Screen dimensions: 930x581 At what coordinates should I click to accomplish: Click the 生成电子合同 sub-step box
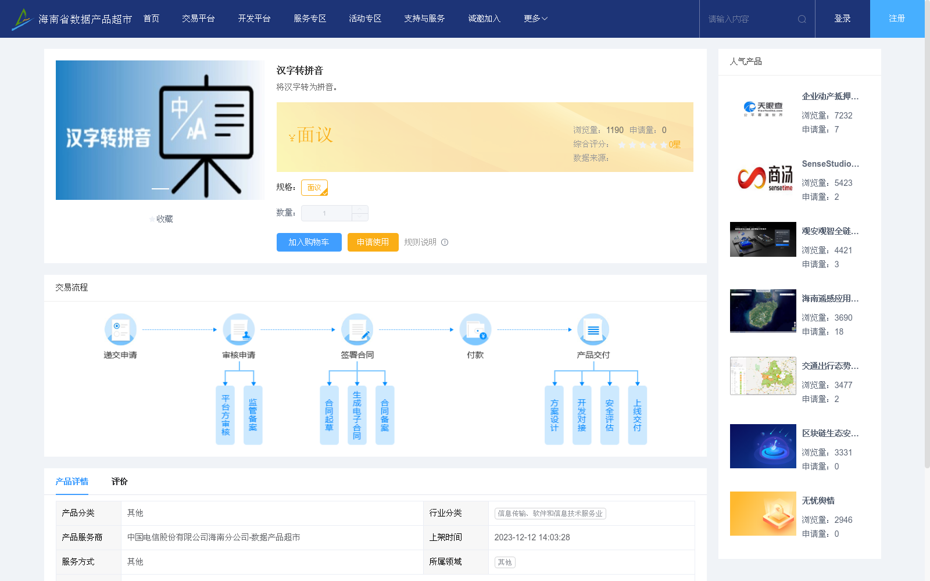pos(357,415)
